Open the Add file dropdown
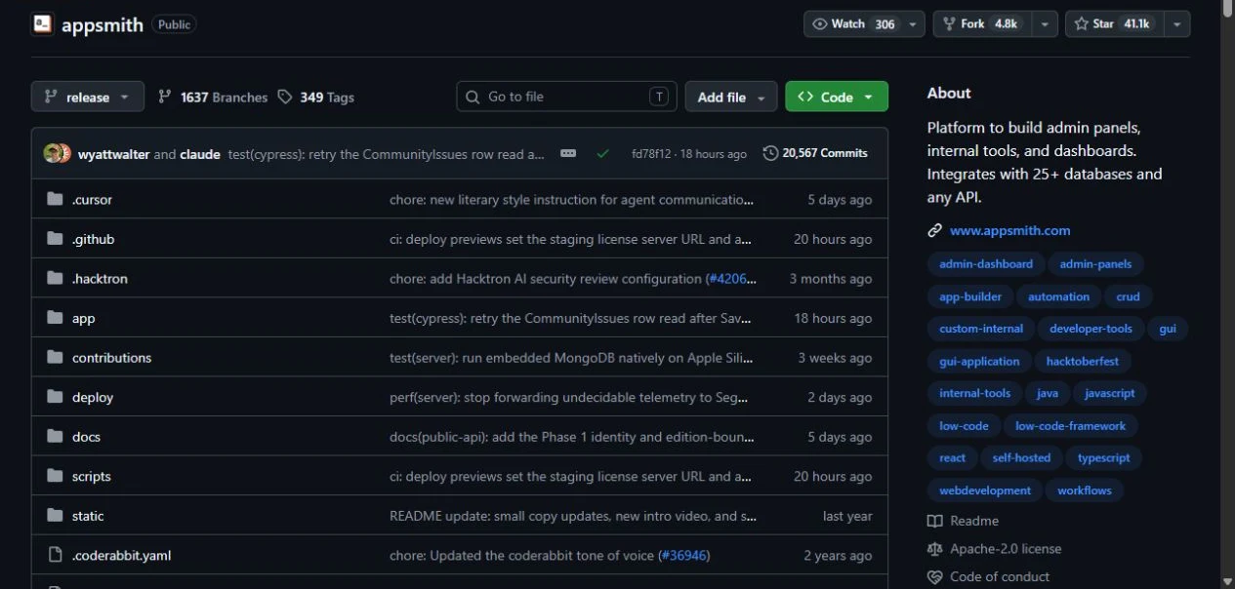The image size is (1235, 589). pos(731,97)
